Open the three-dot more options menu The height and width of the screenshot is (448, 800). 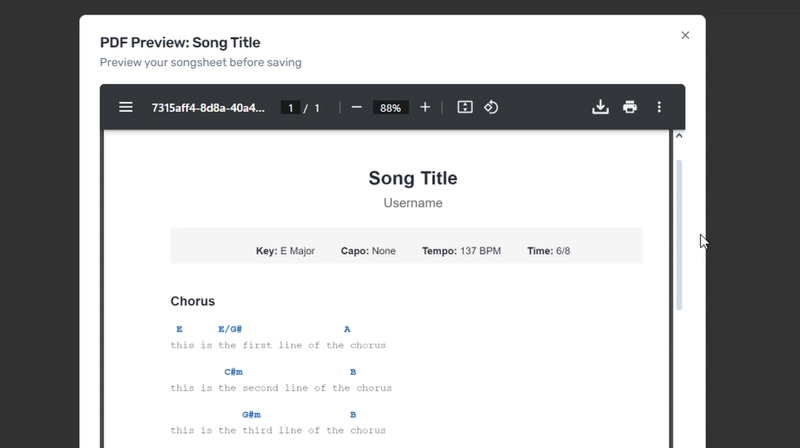659,107
